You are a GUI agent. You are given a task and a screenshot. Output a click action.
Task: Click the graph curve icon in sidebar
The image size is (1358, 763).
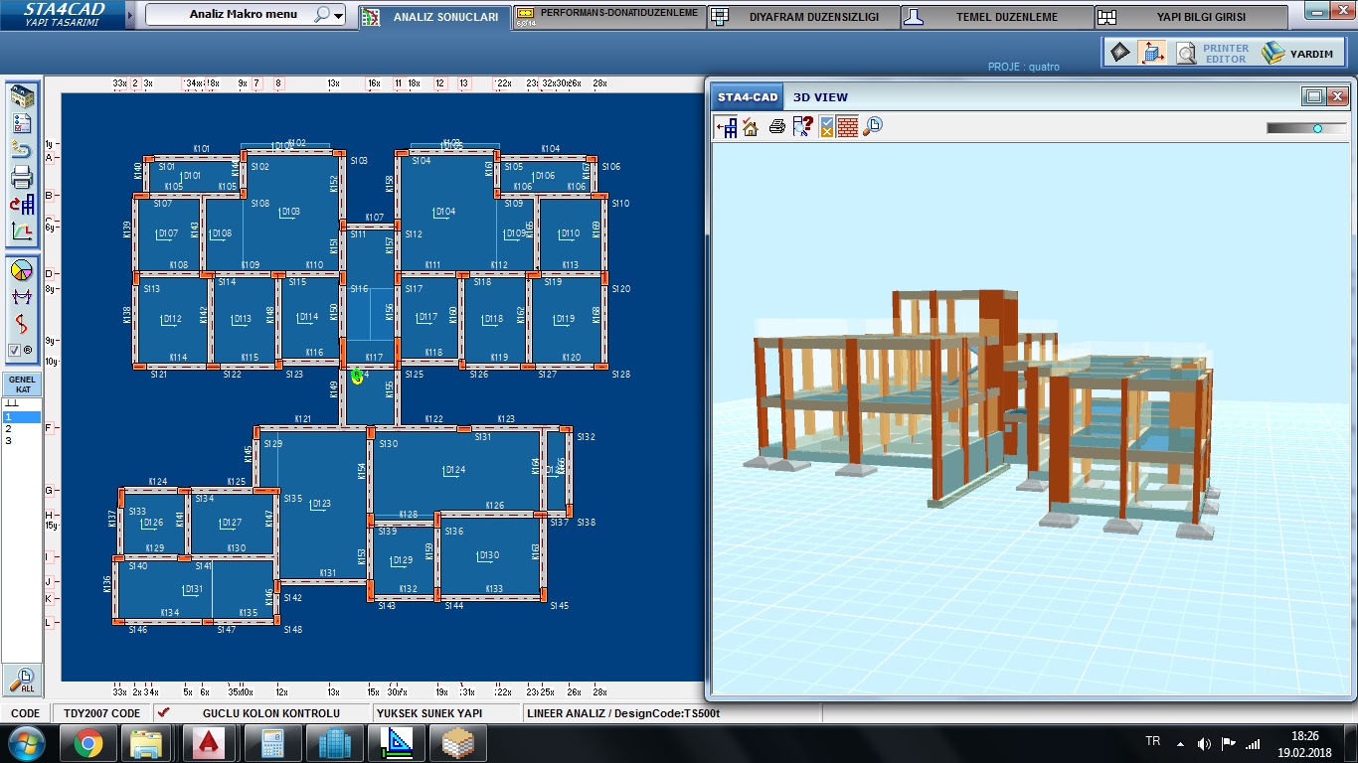pos(22,231)
